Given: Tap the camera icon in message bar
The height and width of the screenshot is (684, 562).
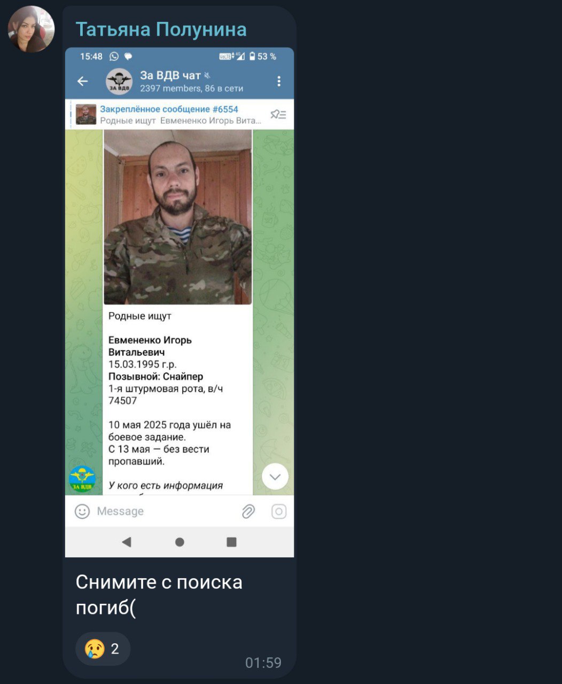Looking at the screenshot, I should tap(279, 511).
